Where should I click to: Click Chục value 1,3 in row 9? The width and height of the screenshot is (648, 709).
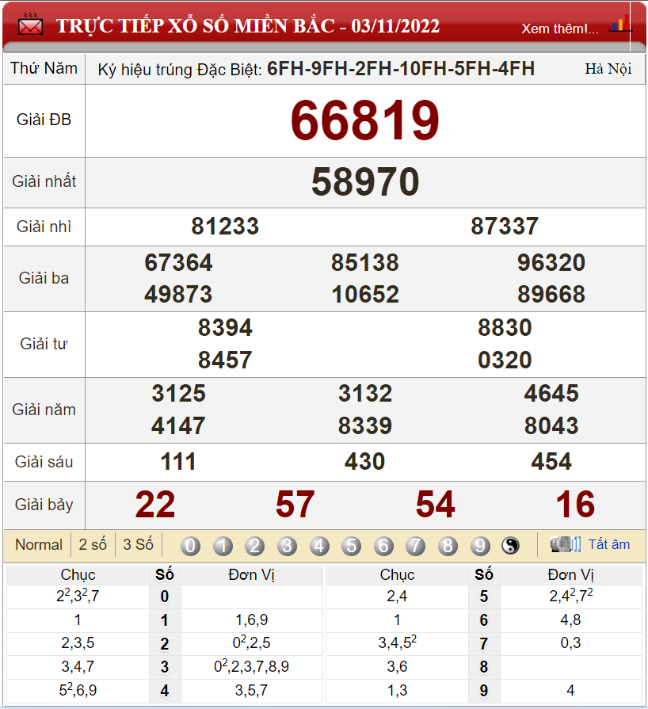(x=397, y=691)
